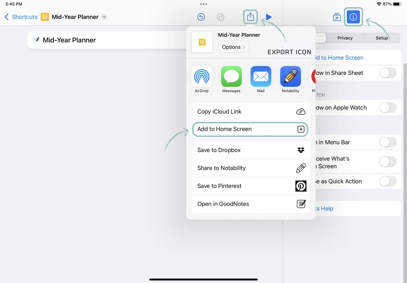
Task: Turn on Show on Apple Watch
Action: 388,108
